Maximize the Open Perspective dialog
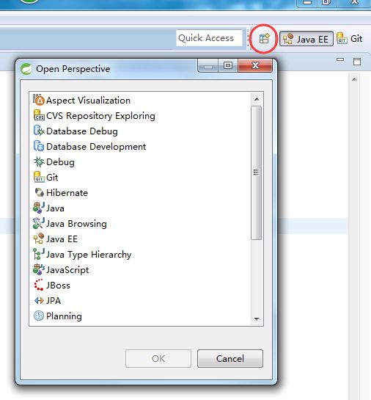Screen dimensions: 371x400 (x=228, y=66)
